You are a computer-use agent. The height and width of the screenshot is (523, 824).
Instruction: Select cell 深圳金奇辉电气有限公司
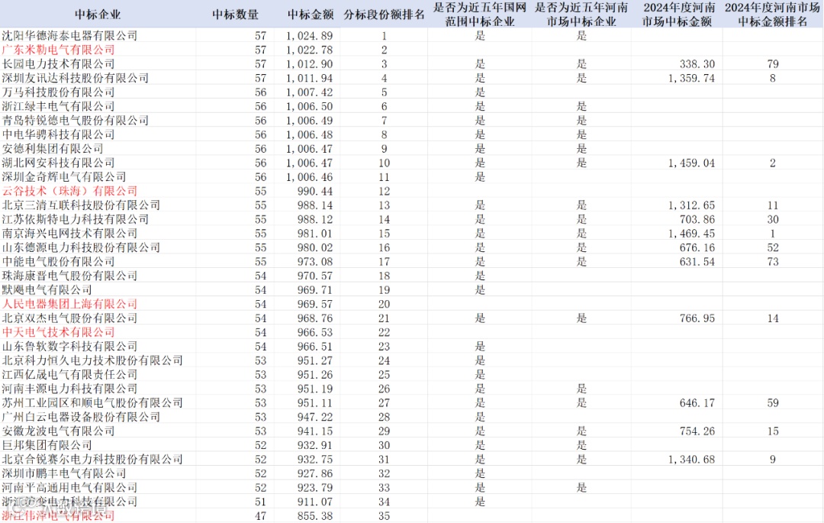pyautogui.click(x=64, y=176)
